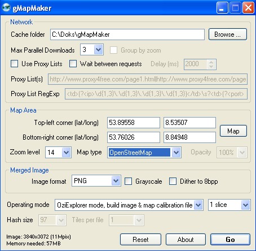
Task: Click the Map Area group label
Action: click(x=23, y=110)
